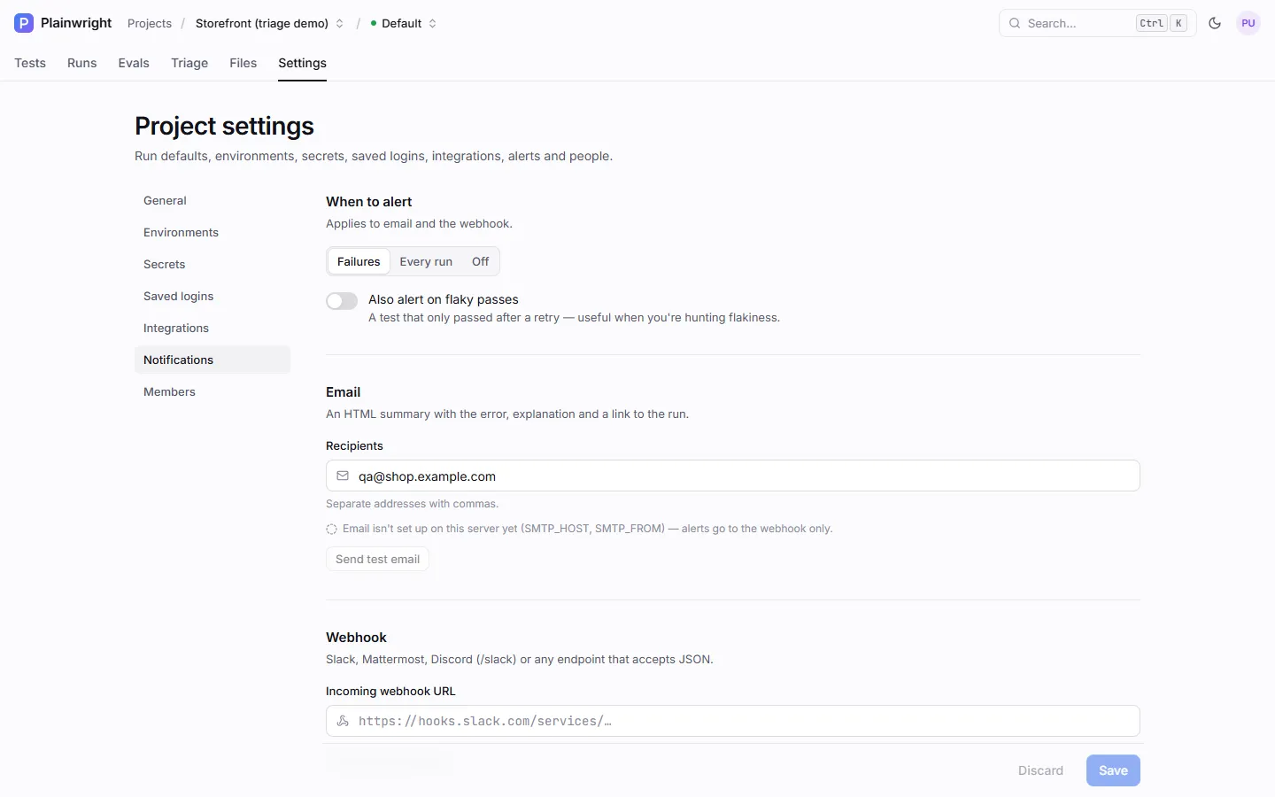
Task: Open Environments settings section
Action: 212,232
